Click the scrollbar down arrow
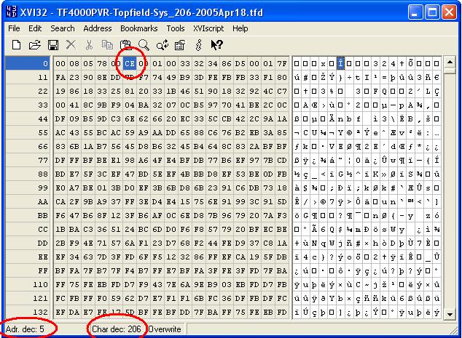This screenshot has height=338, width=462. (x=450, y=314)
